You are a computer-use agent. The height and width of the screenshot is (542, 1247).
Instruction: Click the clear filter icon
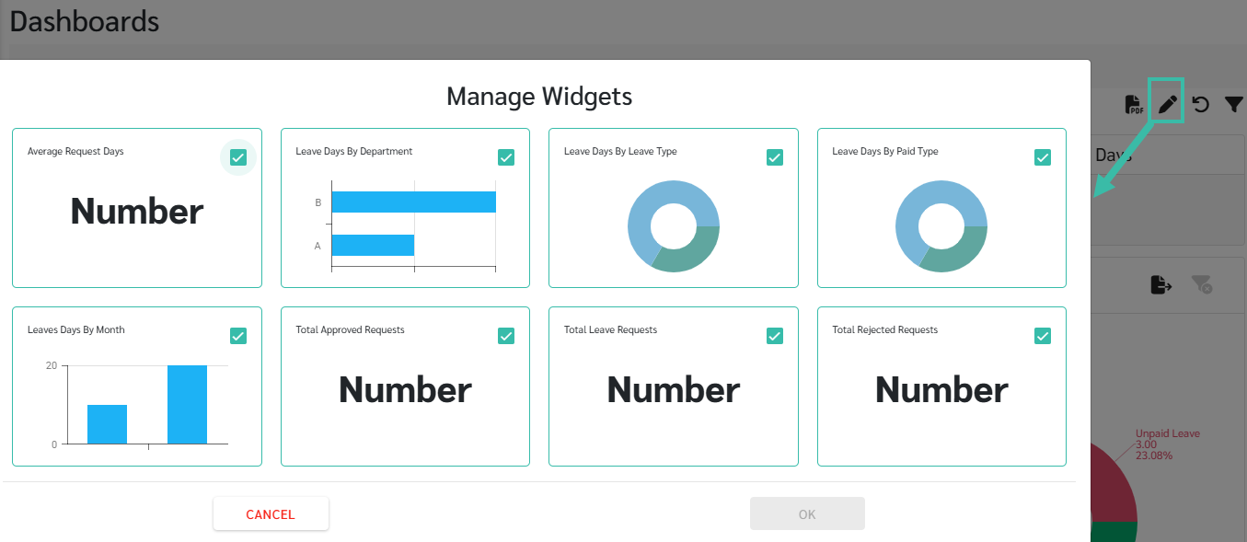1201,285
